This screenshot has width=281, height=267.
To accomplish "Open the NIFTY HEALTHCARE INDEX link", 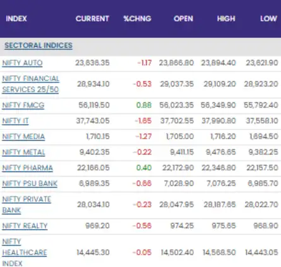I will [25, 252].
